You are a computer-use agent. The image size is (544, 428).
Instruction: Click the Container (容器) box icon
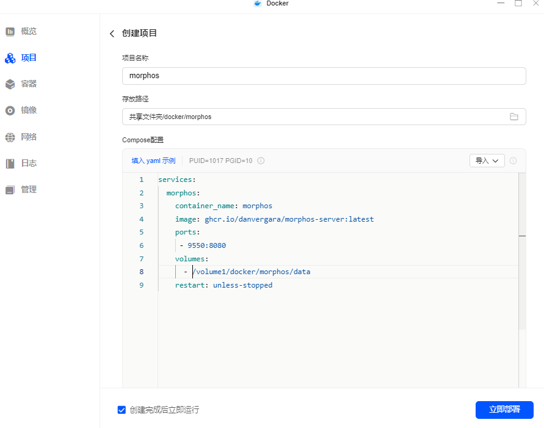click(10, 84)
